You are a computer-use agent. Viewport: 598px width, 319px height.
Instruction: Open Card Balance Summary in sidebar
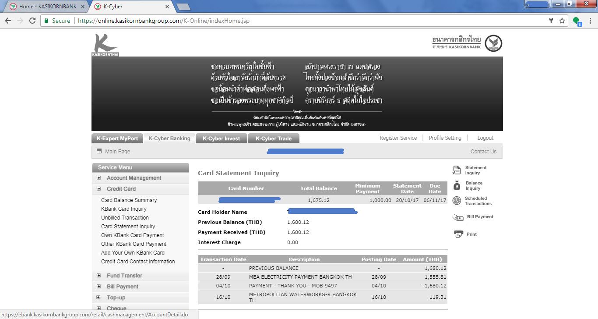(x=129, y=200)
